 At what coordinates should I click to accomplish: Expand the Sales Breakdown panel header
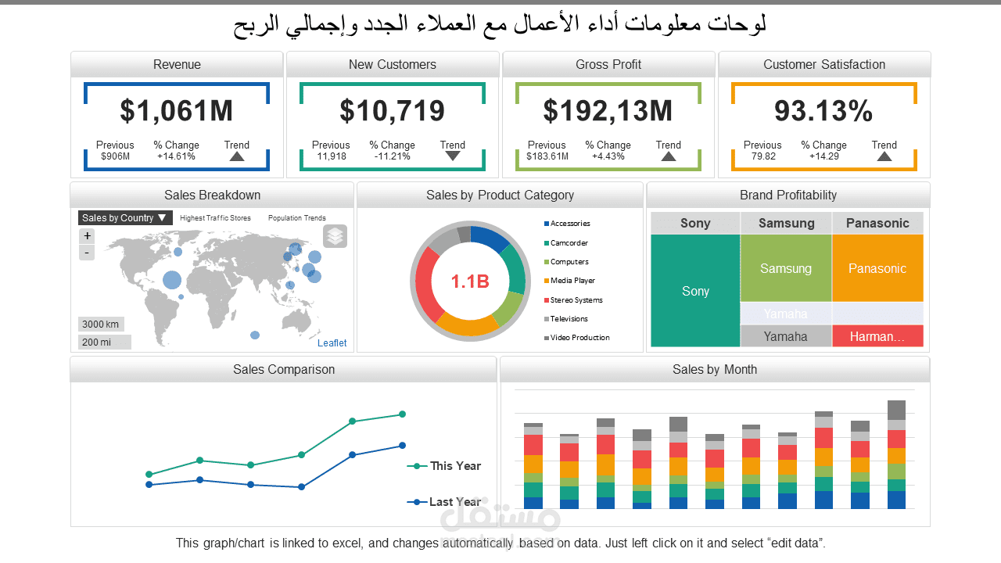coord(211,195)
